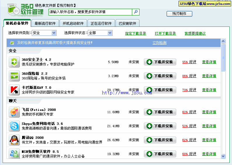Screen dimensions: 232x165
Task: Open the 68% 好评 rating link
Action: [x=189, y=154]
